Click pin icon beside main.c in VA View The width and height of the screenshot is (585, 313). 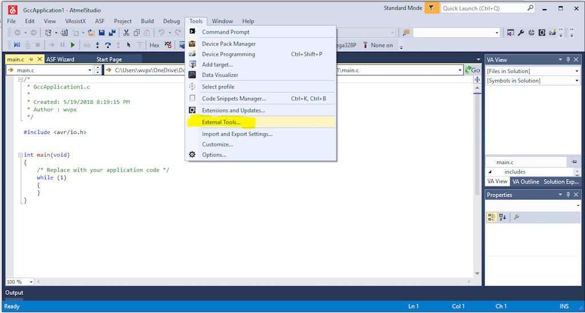(574, 162)
